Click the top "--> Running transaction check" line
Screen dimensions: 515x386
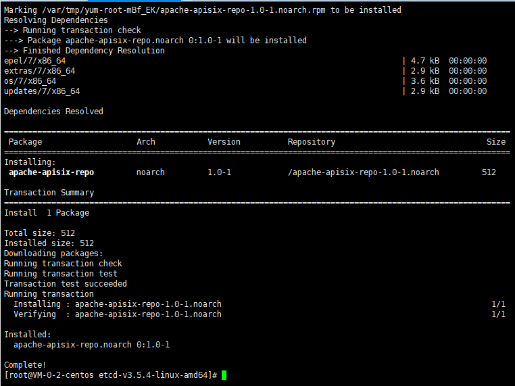72,30
